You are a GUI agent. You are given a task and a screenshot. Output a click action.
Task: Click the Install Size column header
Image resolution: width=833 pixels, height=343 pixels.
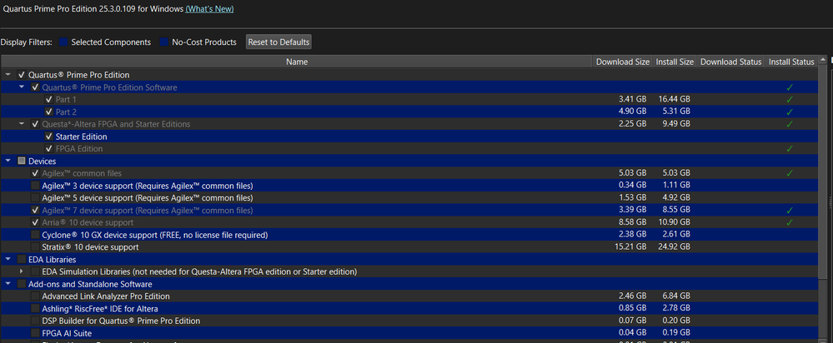[x=675, y=62]
